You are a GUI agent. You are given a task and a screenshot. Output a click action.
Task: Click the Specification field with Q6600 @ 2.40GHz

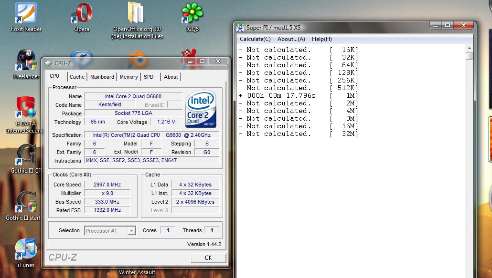tap(152, 135)
